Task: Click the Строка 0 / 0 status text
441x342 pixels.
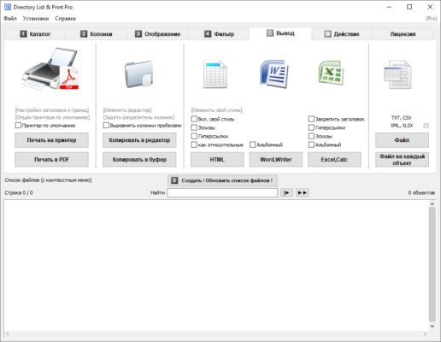Action: coord(19,193)
